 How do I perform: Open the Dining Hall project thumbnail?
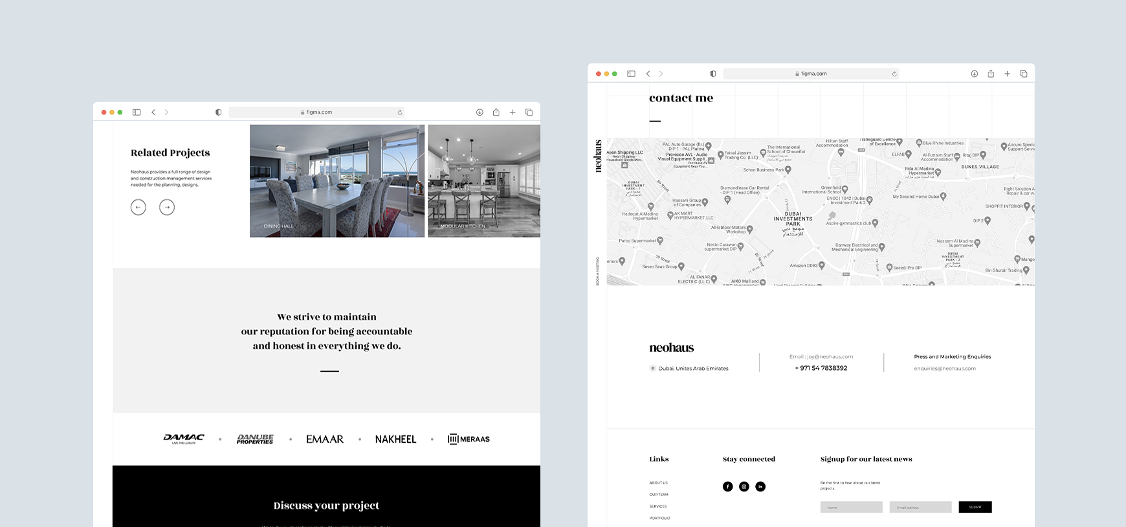pos(337,181)
